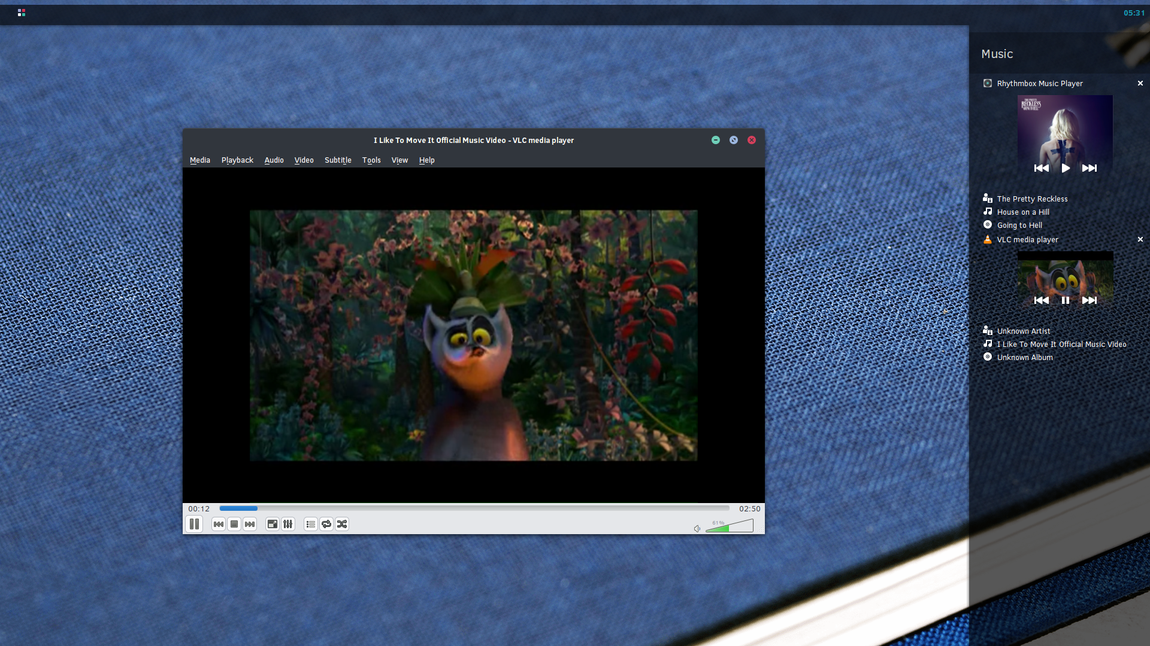Viewport: 1150px width, 646px height.
Task: Click the Rhythmbox app icon in panel
Action: coord(988,83)
